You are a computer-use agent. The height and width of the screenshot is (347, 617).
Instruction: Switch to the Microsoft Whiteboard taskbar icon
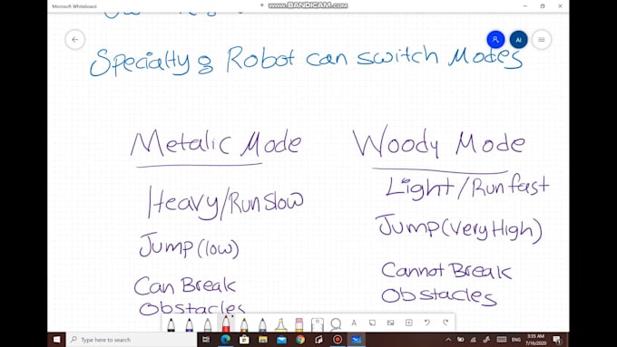pos(357,340)
